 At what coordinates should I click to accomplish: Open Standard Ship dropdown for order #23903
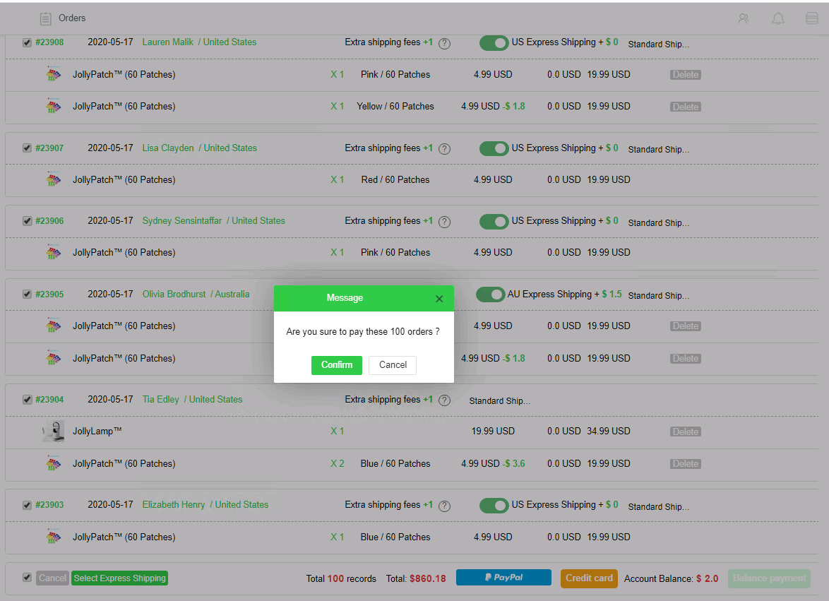point(659,507)
